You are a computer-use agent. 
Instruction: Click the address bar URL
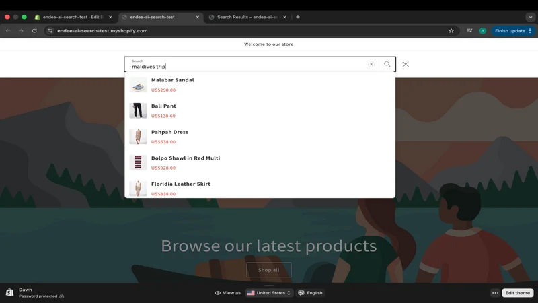(102, 30)
